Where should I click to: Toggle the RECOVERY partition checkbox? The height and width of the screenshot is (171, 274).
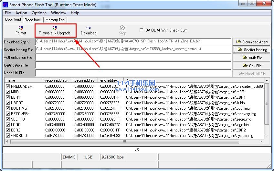[x=8, y=114]
